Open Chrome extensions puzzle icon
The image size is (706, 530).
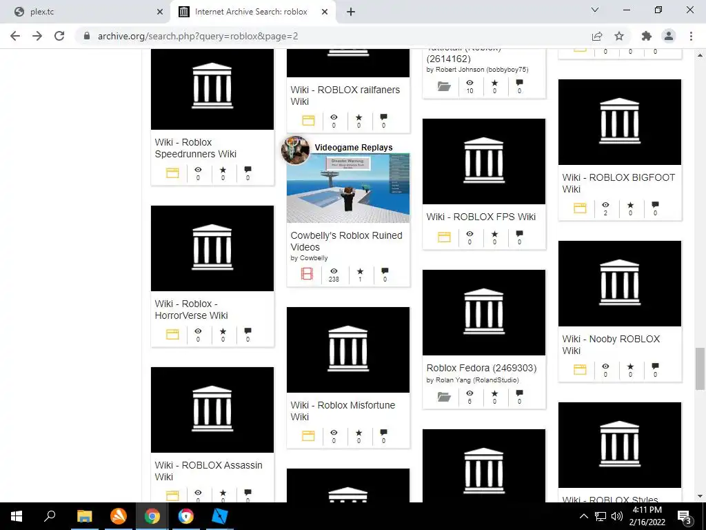click(x=647, y=36)
